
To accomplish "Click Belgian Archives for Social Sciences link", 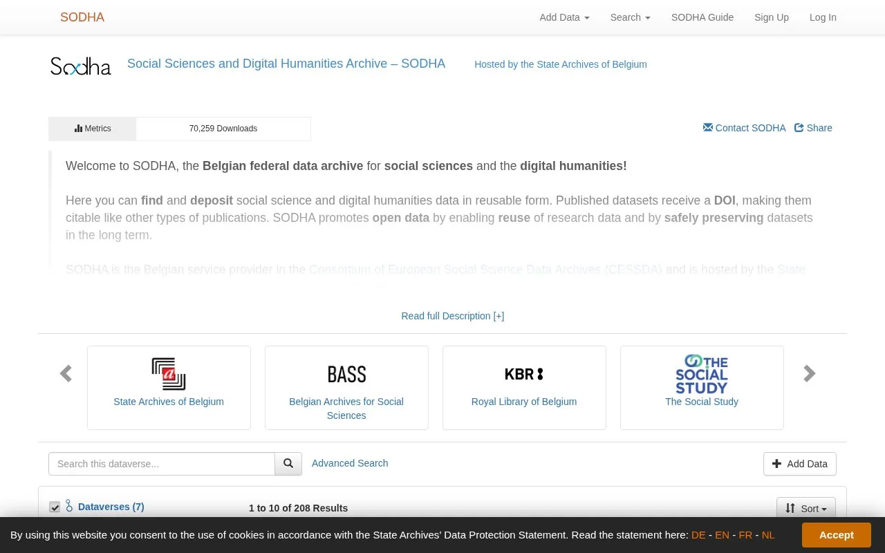I will (346, 409).
